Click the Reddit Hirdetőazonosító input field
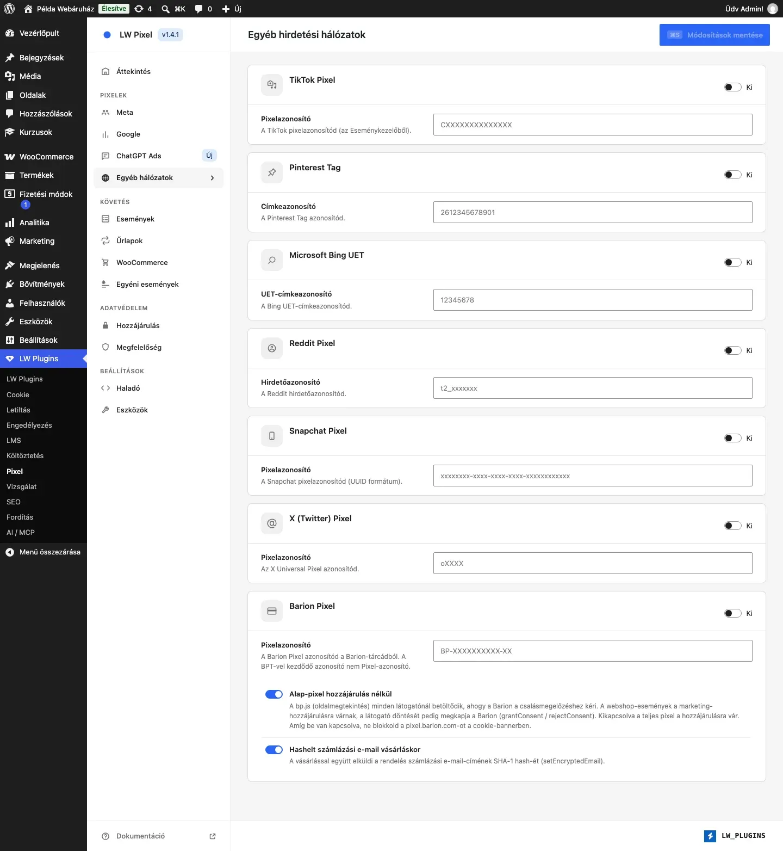This screenshot has height=851, width=783. click(593, 388)
